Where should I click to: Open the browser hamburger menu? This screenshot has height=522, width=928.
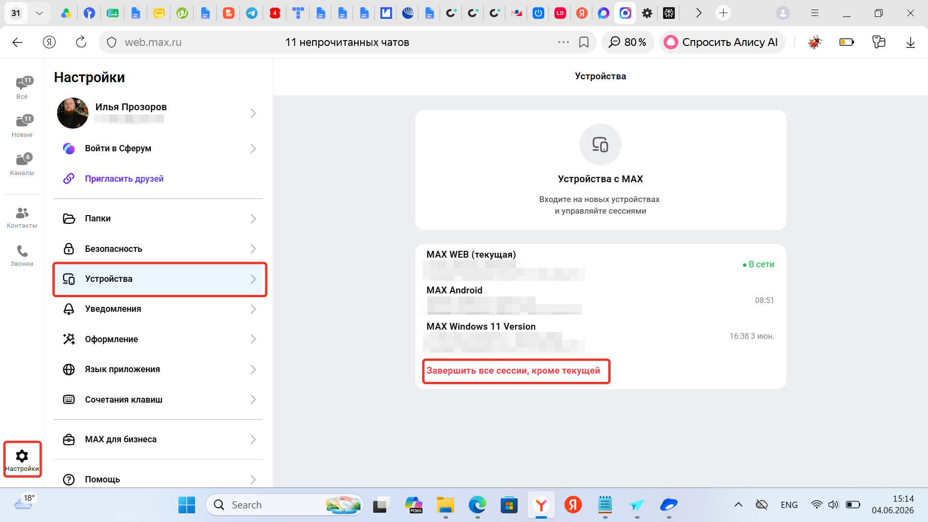click(x=815, y=13)
